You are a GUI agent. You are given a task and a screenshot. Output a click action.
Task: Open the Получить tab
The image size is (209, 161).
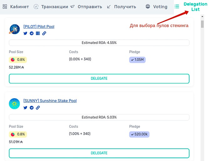click(x=122, y=7)
